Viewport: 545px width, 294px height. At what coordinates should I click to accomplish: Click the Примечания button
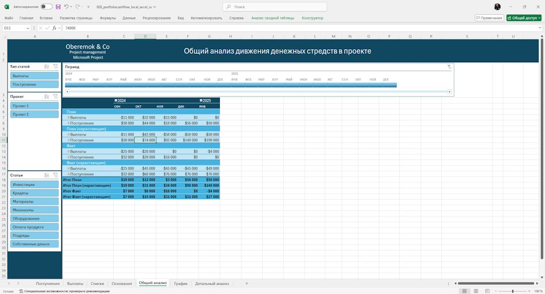489,18
